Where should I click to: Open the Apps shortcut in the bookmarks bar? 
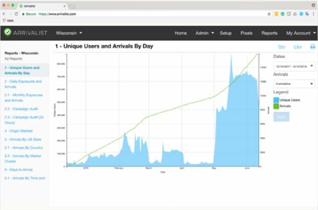(8, 21)
